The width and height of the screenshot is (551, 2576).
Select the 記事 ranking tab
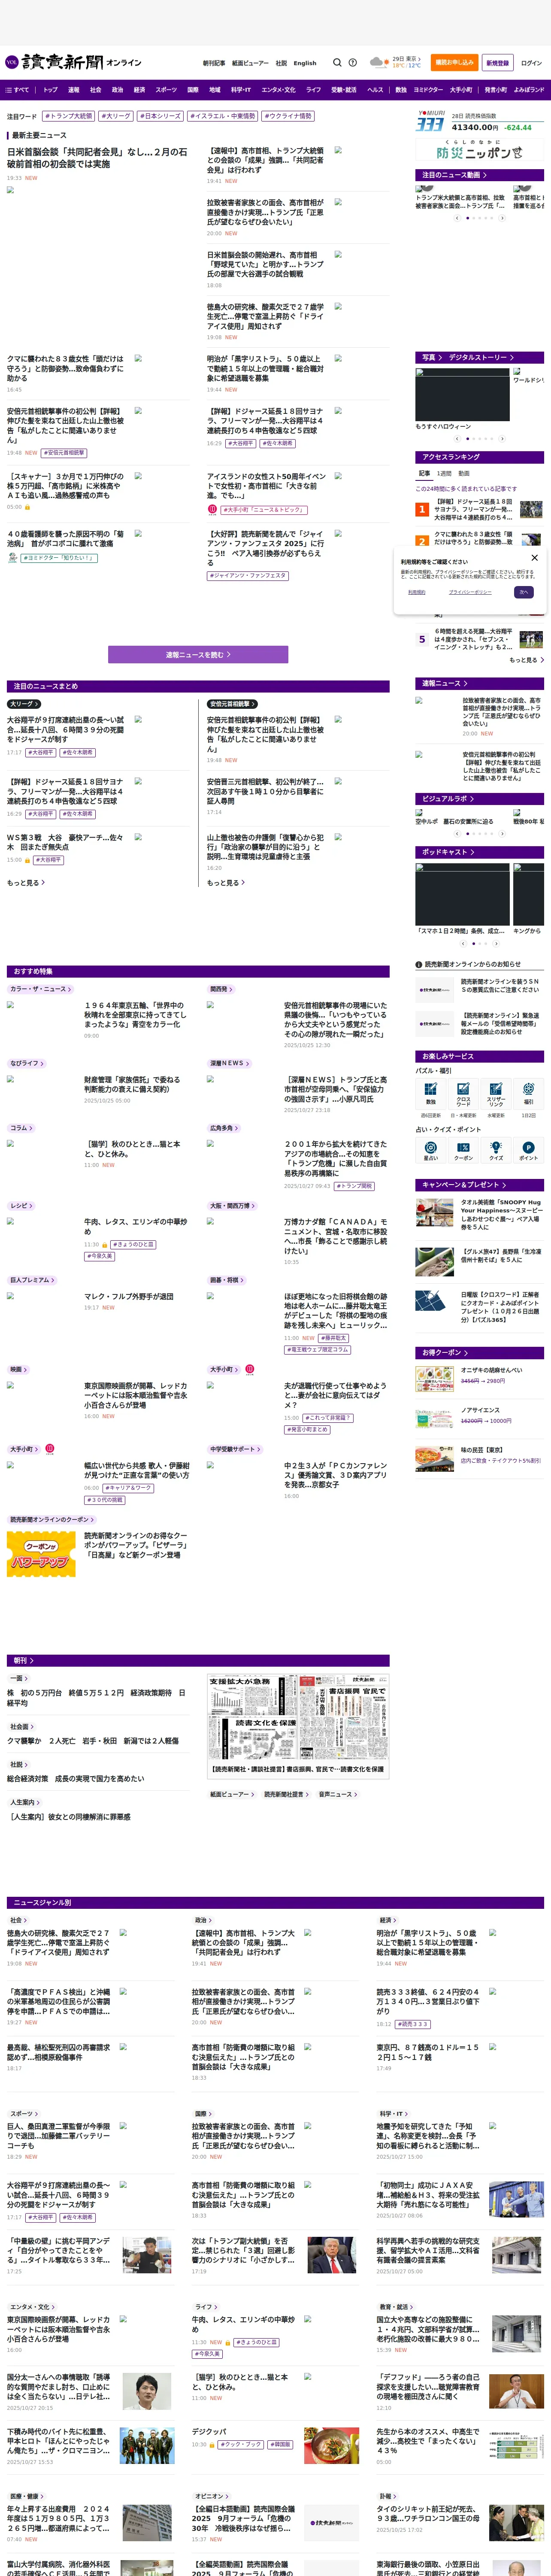424,473
